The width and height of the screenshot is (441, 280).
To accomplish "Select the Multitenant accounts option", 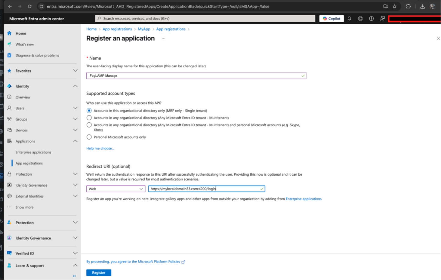I will pyautogui.click(x=89, y=118).
